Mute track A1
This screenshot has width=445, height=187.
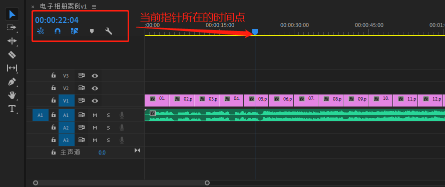(95, 115)
